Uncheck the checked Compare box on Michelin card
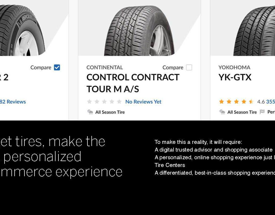The image size is (275, 215). coord(57,67)
